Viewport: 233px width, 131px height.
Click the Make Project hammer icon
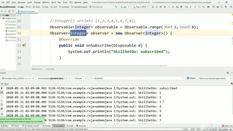(x=116, y=7)
